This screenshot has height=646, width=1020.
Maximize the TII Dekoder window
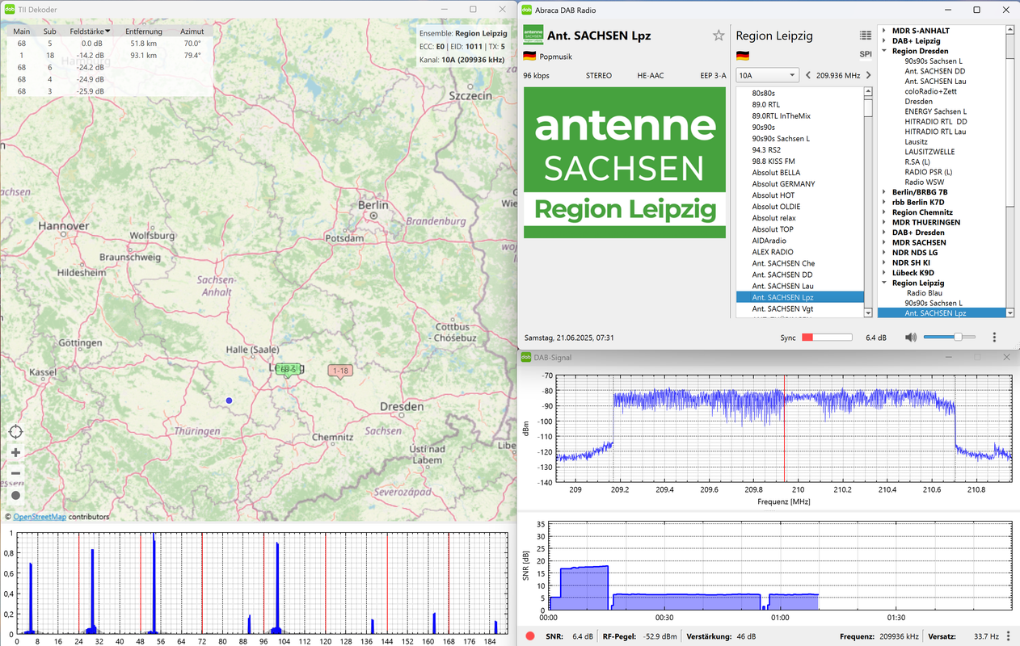point(473,9)
